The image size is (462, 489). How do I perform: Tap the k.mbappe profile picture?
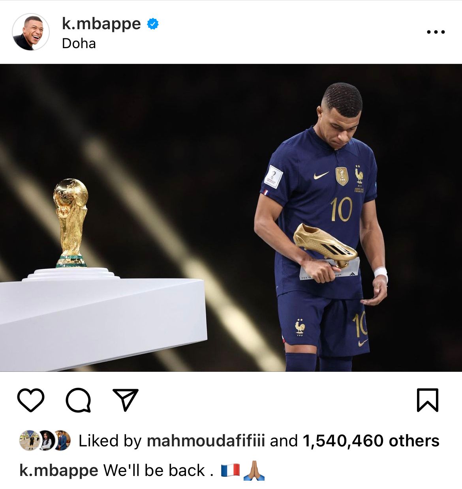pyautogui.click(x=31, y=32)
